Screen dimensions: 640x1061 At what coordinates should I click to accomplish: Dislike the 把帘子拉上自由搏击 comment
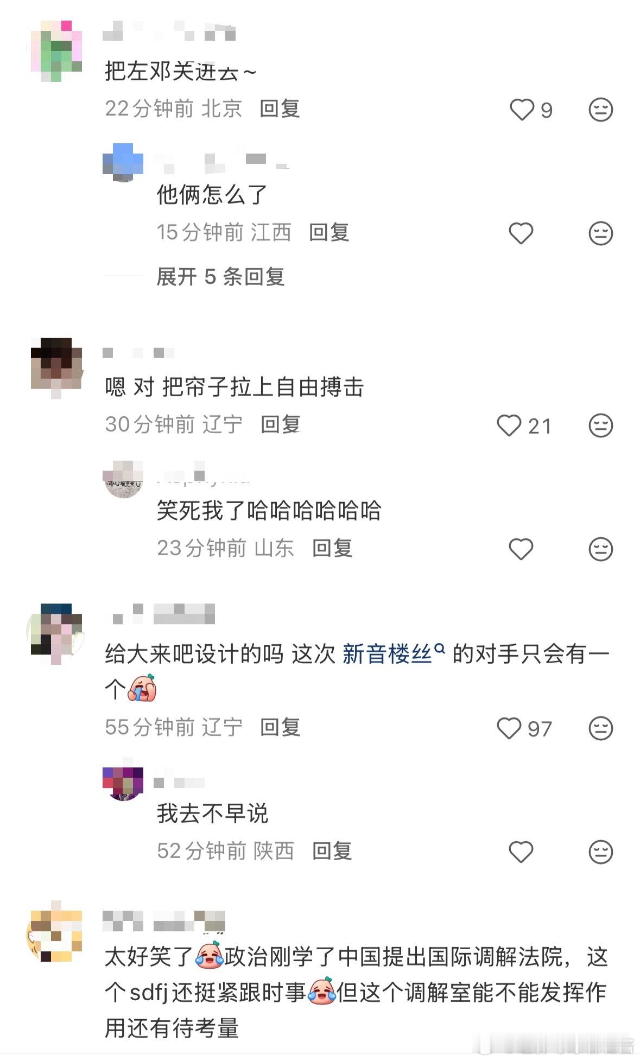[x=600, y=425]
